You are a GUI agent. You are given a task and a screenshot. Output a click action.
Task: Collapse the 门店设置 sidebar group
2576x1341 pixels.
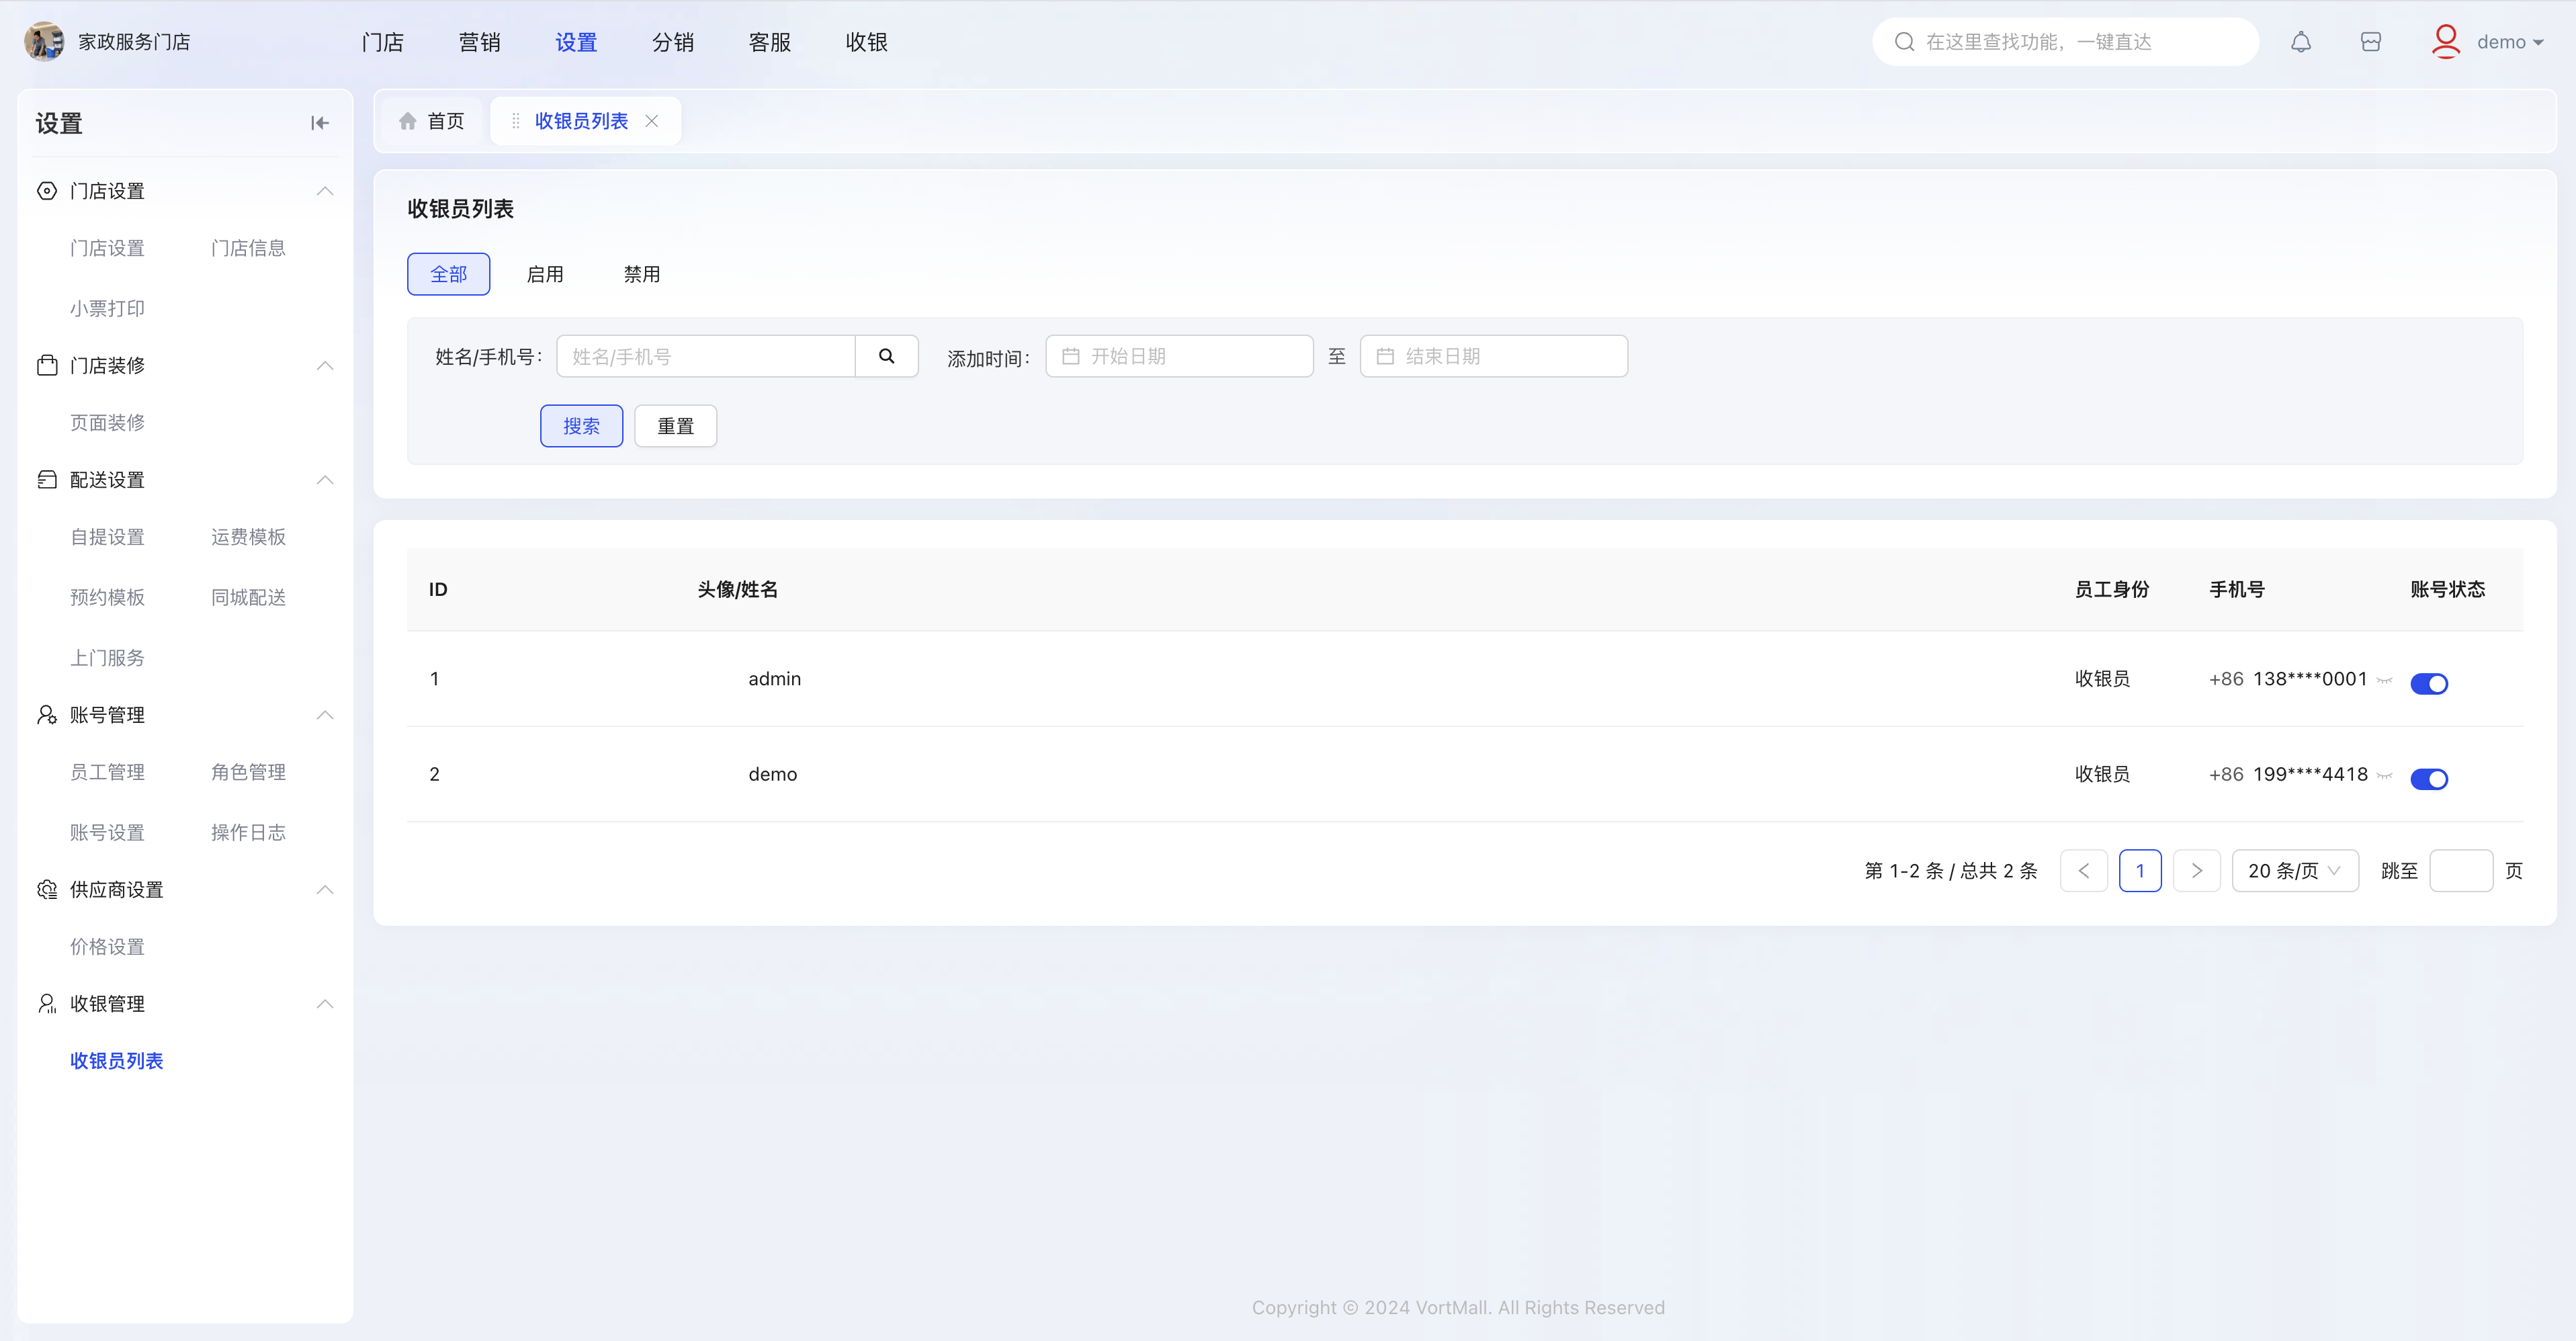(324, 191)
